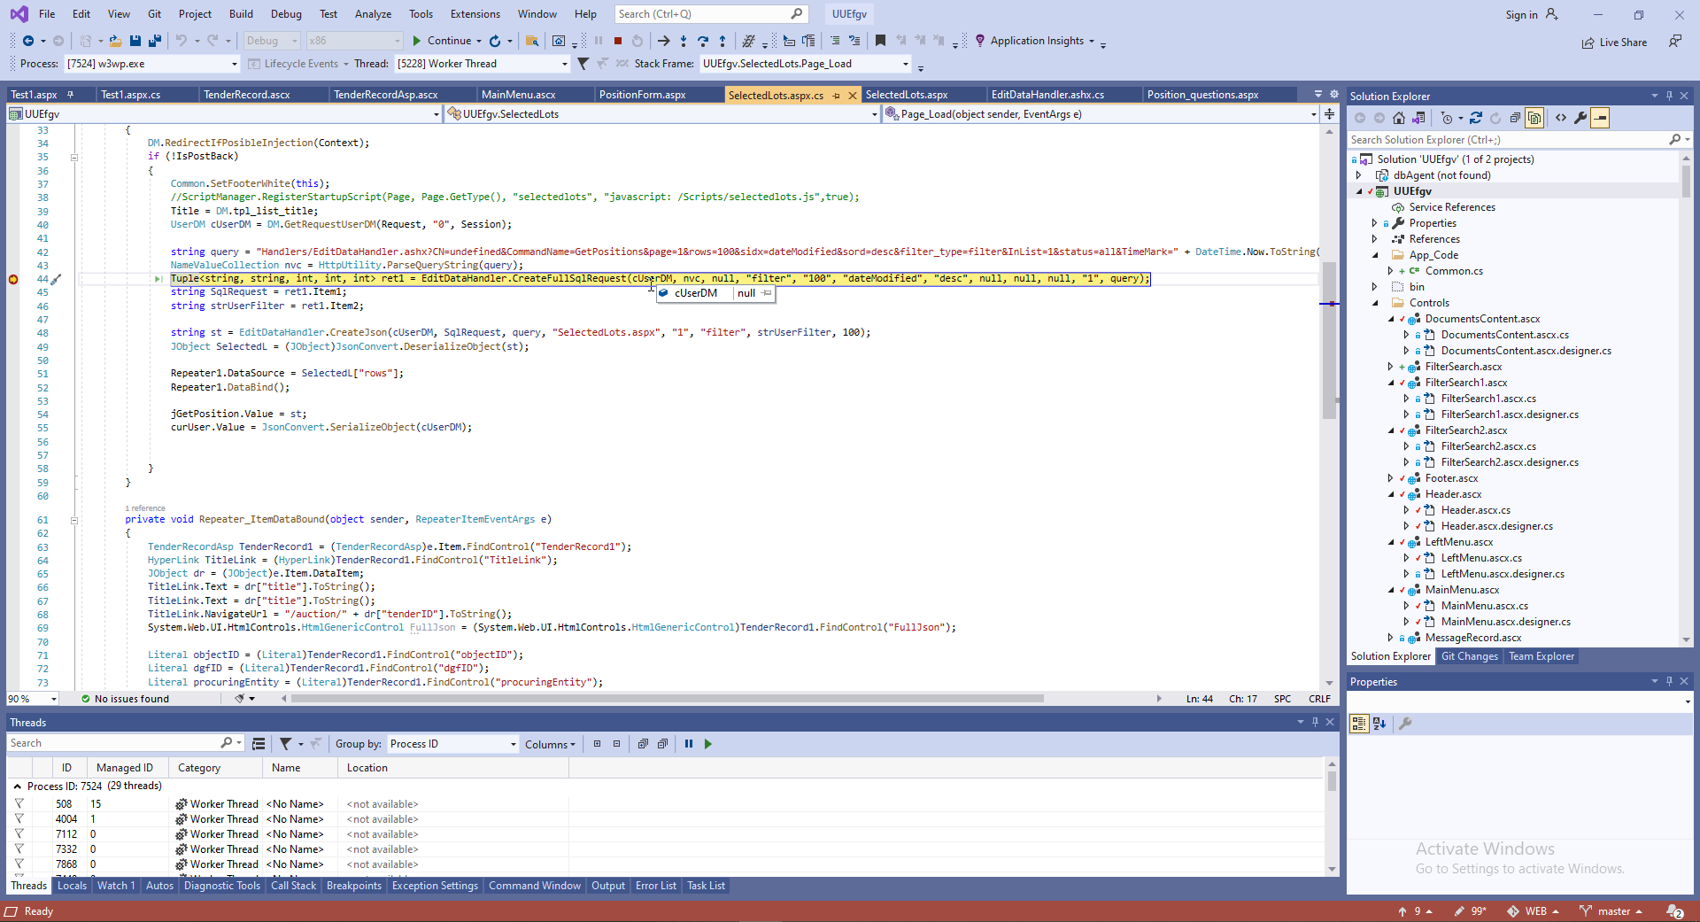Switch to the Git Changes tab
The width and height of the screenshot is (1700, 922).
[x=1470, y=656]
